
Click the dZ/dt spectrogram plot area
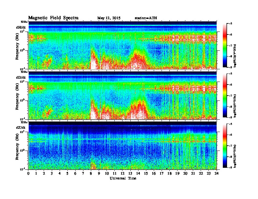coord(122,146)
